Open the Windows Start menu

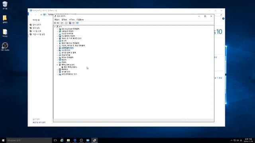pos(3,140)
